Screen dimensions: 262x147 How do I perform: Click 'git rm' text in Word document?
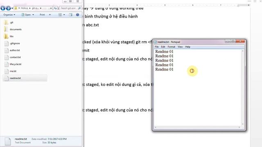[x=141, y=42]
